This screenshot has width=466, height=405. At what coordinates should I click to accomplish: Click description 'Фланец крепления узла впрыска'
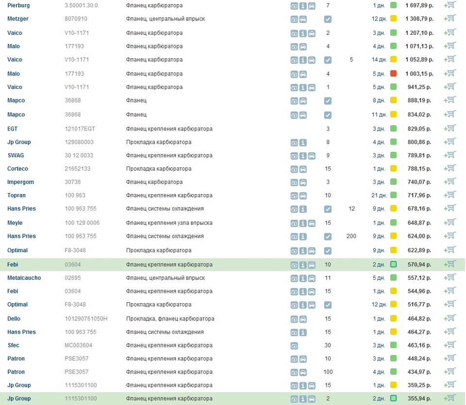pos(169,223)
